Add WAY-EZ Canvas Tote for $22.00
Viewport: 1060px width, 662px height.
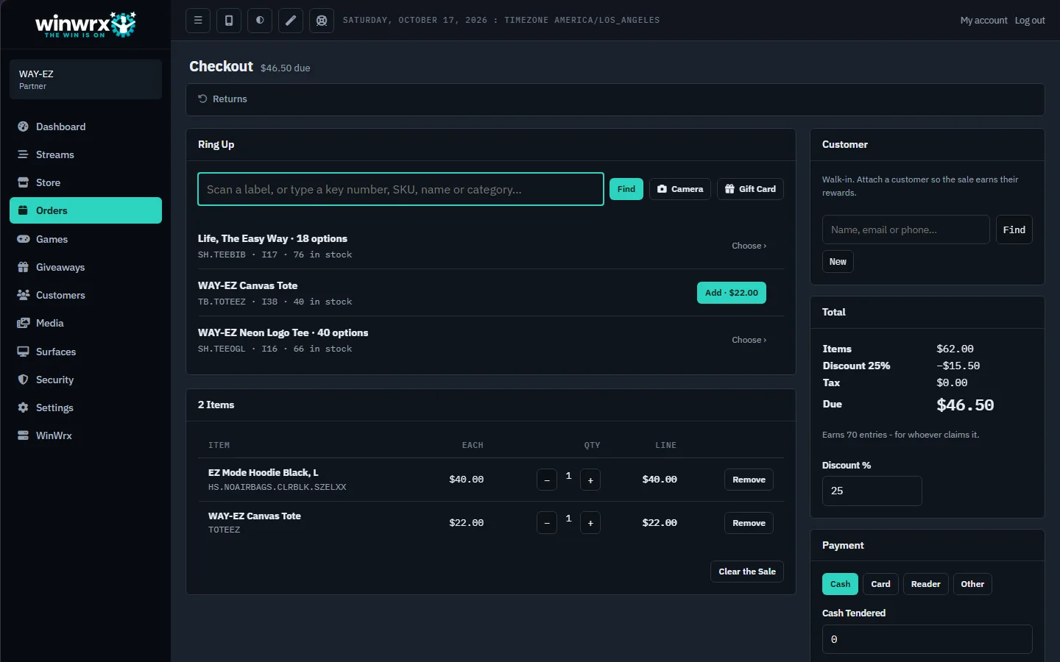point(732,293)
